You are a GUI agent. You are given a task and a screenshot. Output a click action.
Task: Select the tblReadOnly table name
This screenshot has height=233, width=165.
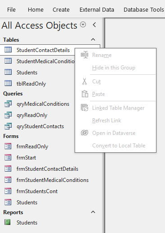click(x=31, y=84)
